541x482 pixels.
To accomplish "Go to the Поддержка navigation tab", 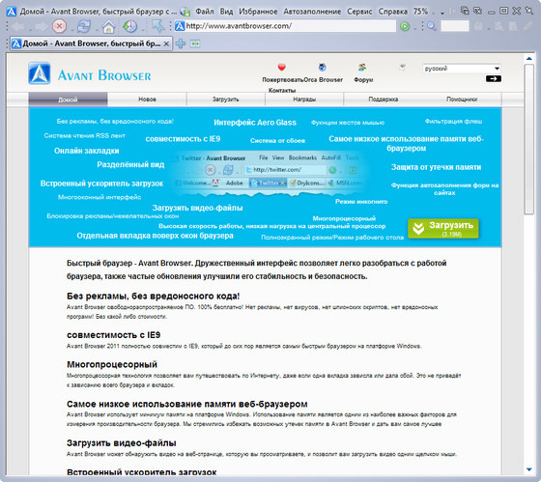I will 383,99.
